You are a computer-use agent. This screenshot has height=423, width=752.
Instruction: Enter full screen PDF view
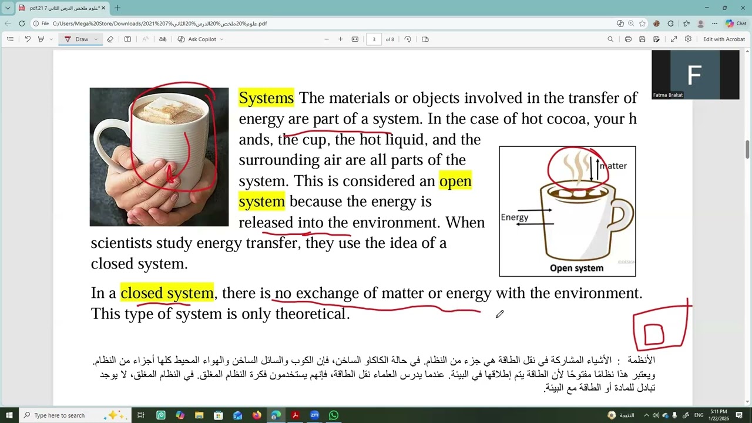[674, 39]
